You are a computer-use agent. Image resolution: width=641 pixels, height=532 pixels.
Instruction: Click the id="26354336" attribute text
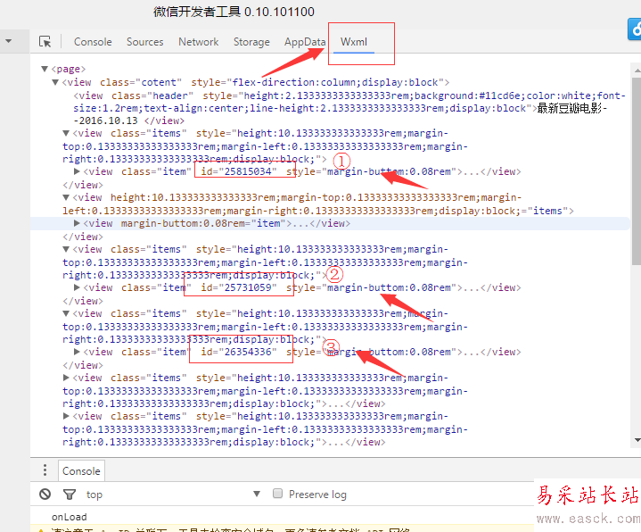click(239, 352)
